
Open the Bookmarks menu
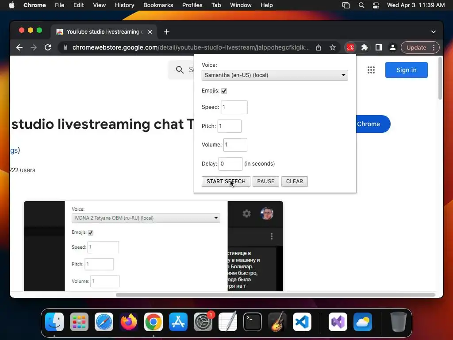point(158,5)
